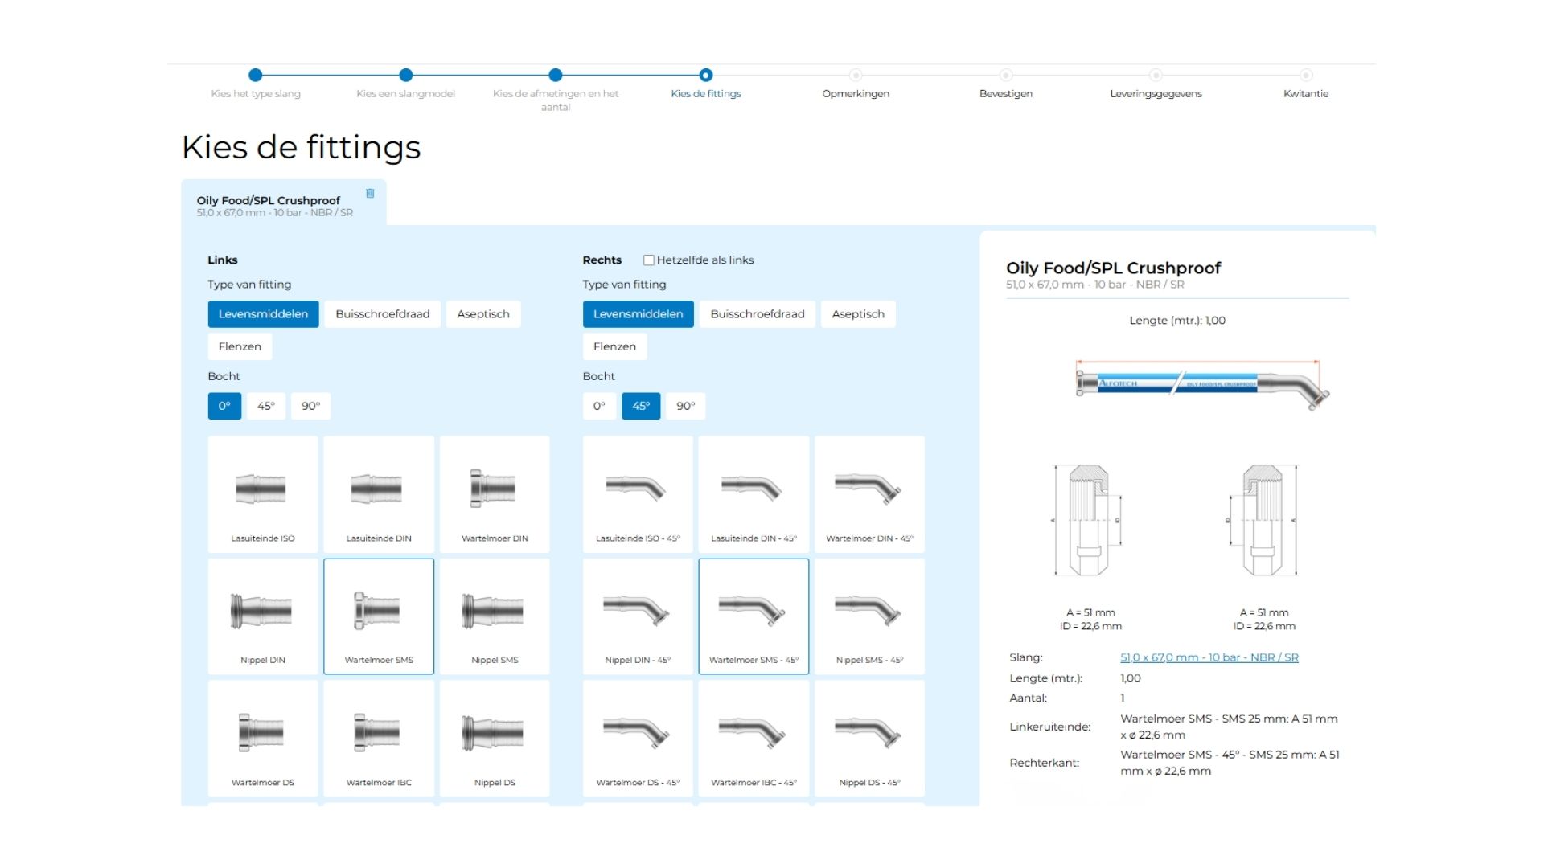
Task: Select left Wartelmoer IBC fitting
Action: point(379,739)
